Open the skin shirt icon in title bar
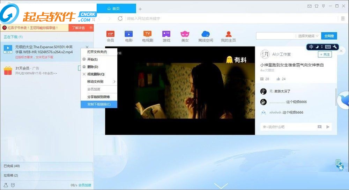The height and width of the screenshot is (190, 349). pos(317,6)
